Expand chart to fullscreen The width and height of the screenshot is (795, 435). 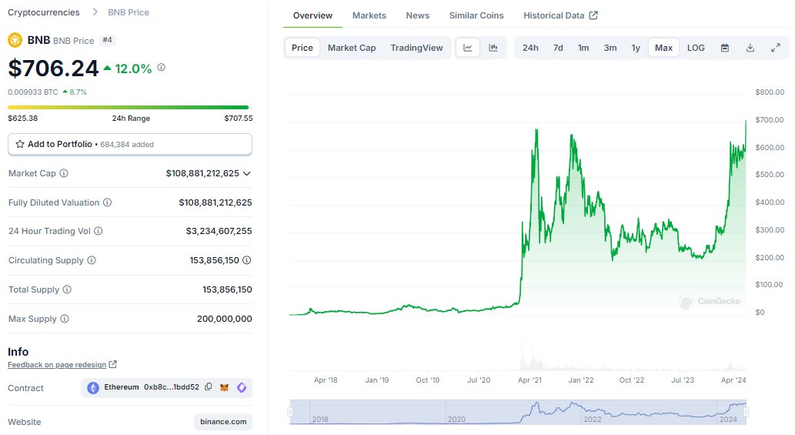pyautogui.click(x=776, y=48)
